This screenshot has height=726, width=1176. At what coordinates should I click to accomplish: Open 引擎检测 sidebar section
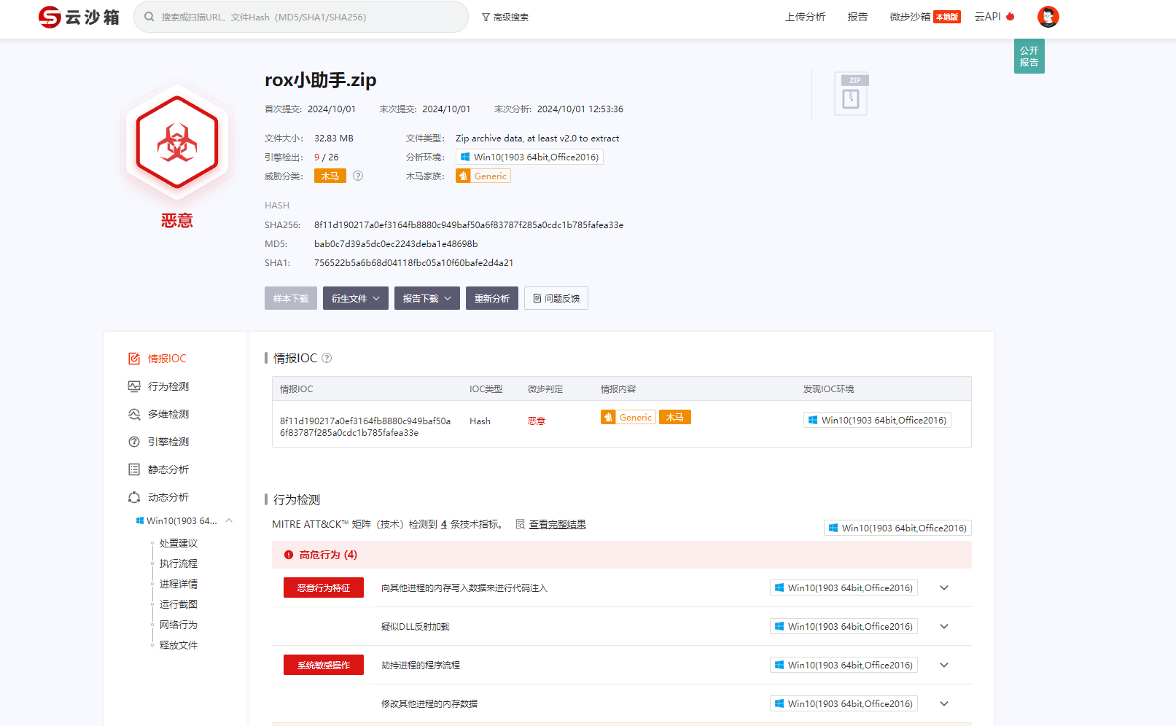pyautogui.click(x=168, y=442)
